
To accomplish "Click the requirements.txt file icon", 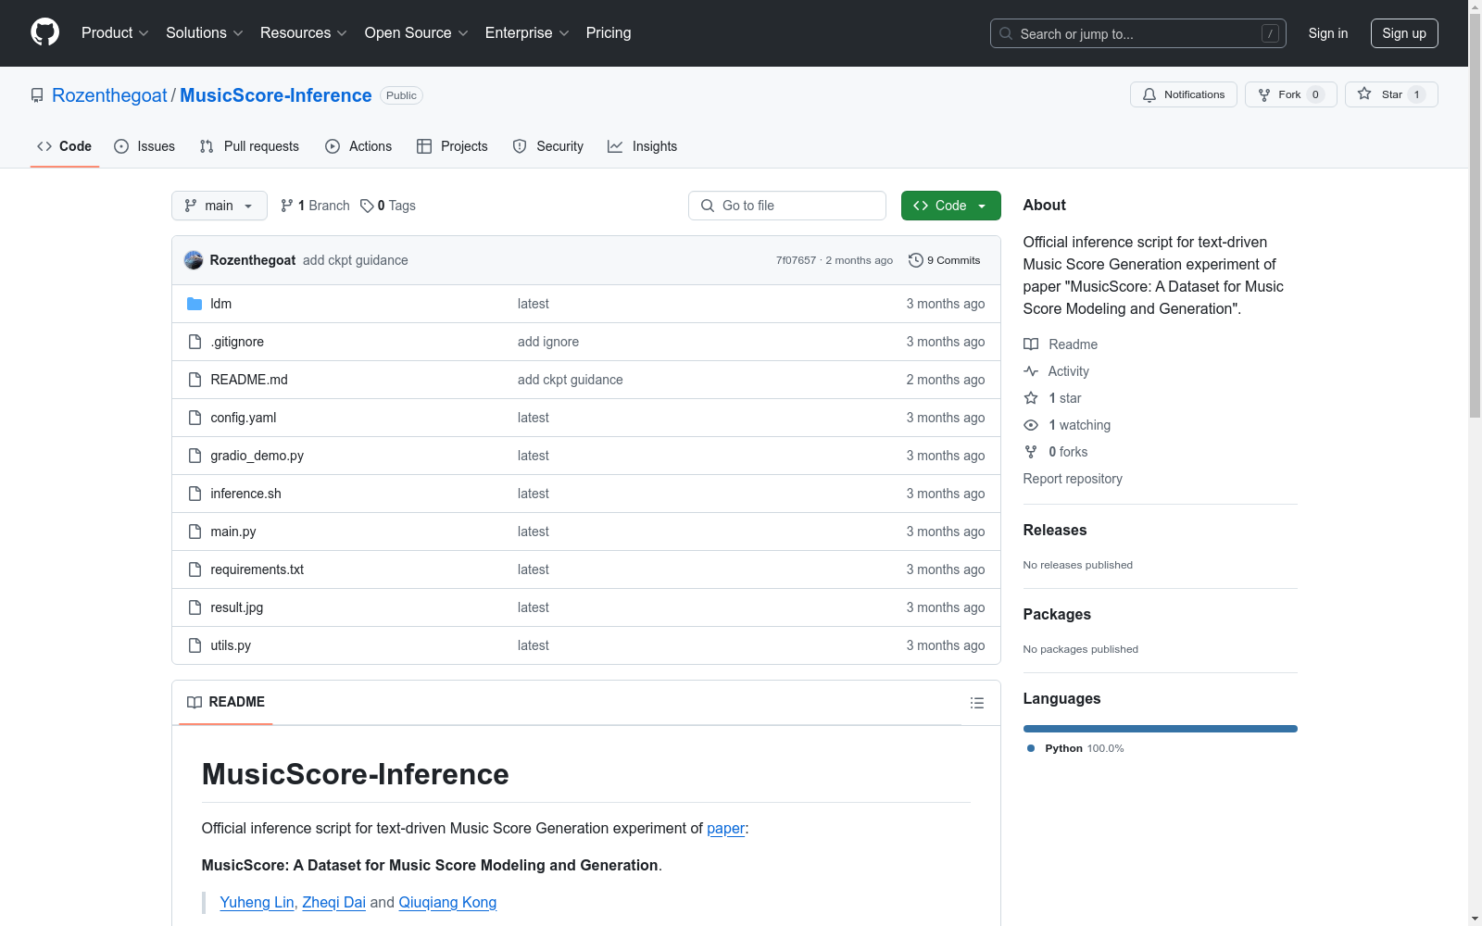I will [x=195, y=569].
